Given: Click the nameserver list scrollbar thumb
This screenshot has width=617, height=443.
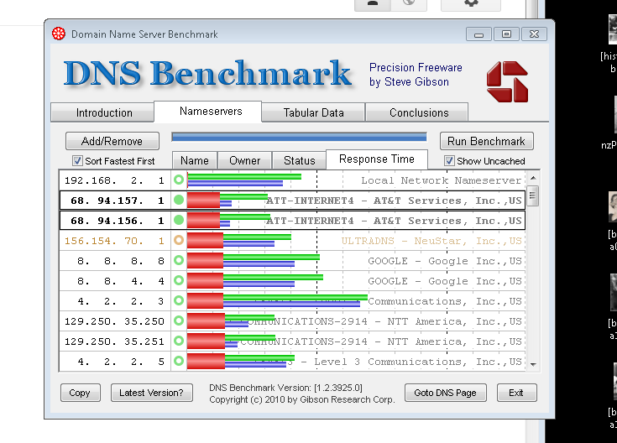Looking at the screenshot, I should pyautogui.click(x=533, y=196).
